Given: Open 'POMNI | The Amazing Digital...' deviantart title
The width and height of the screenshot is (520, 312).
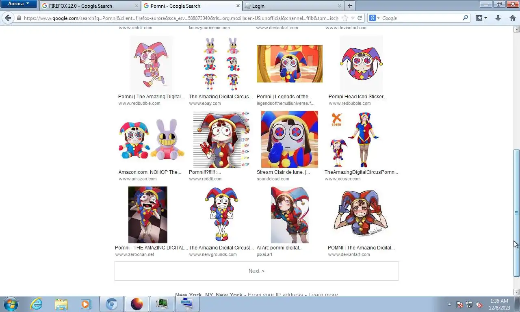Looking at the screenshot, I should pyautogui.click(x=361, y=248).
